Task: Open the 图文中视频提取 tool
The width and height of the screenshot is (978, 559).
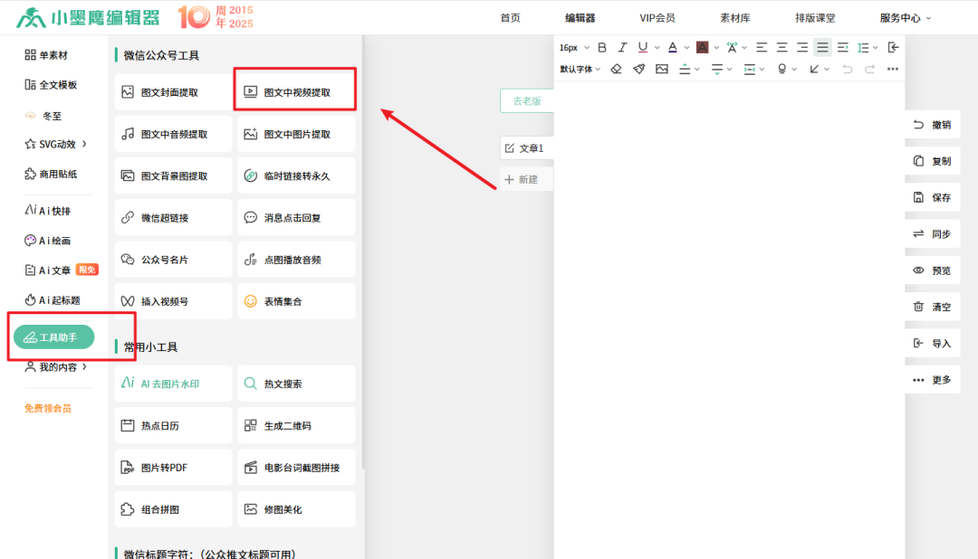Action: point(296,91)
